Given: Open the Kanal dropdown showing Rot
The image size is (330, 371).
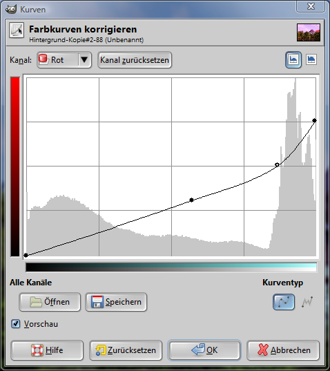Looking at the screenshot, I should point(64,60).
